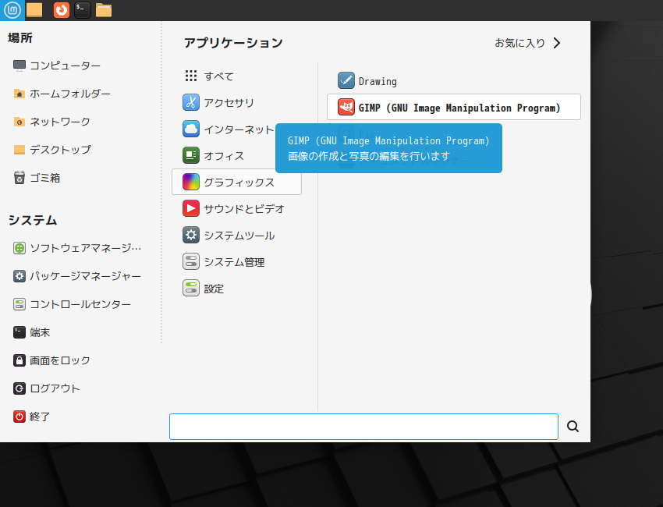Screen dimensions: 663x507
Task: Launch the Drawing application
Action: tap(454, 80)
